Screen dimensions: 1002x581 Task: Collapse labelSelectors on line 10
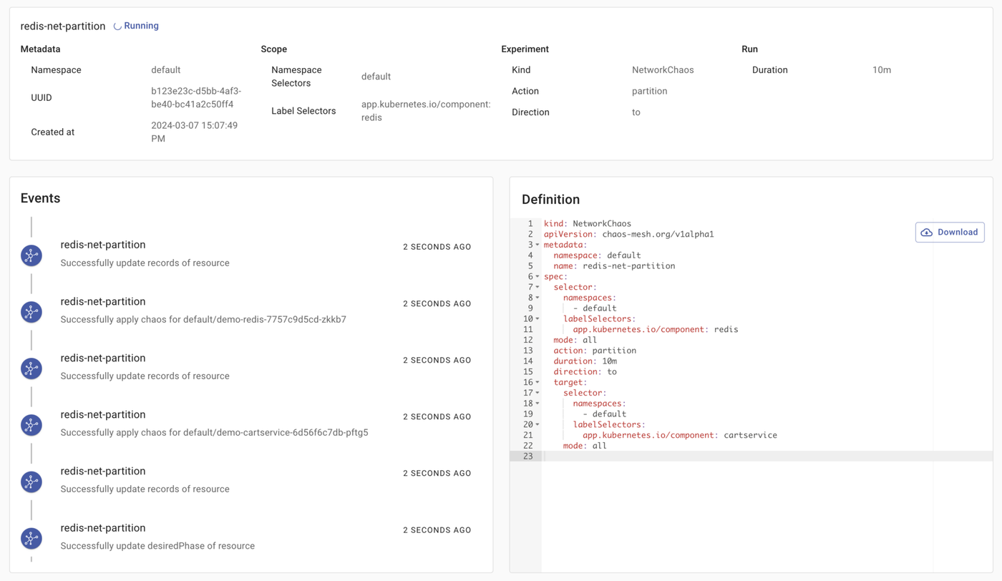click(538, 319)
